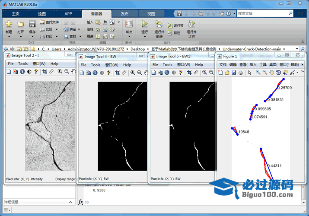Open File menu in Image Tool 5 window
This screenshot has height=216, width=309.
pos(155,65)
